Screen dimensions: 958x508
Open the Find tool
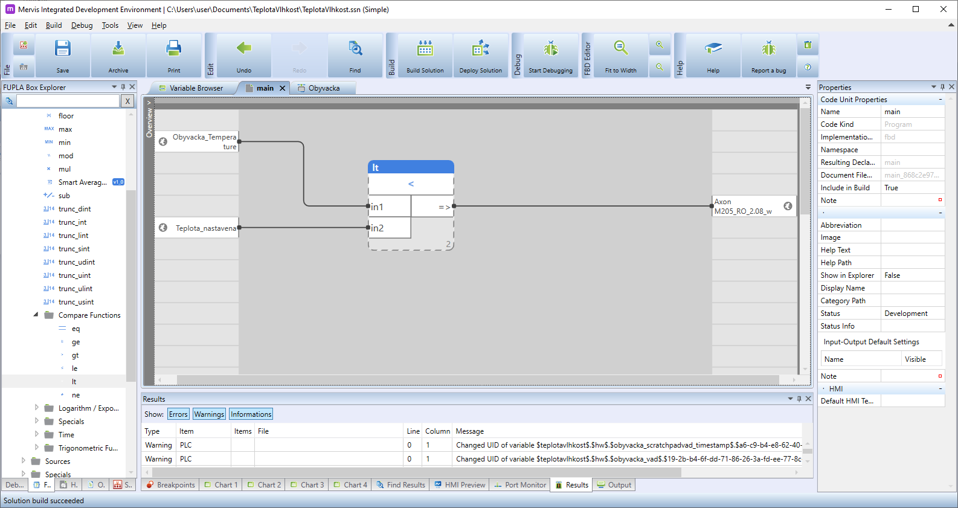click(x=355, y=50)
